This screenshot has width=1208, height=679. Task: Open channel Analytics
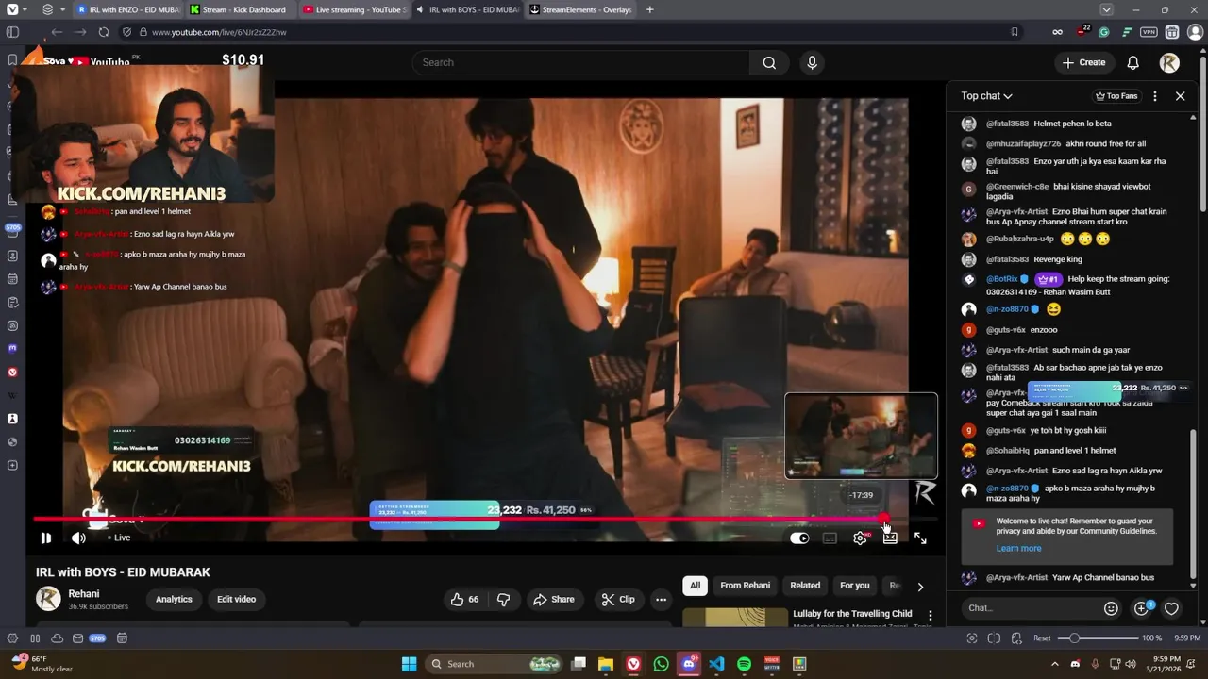pyautogui.click(x=174, y=600)
